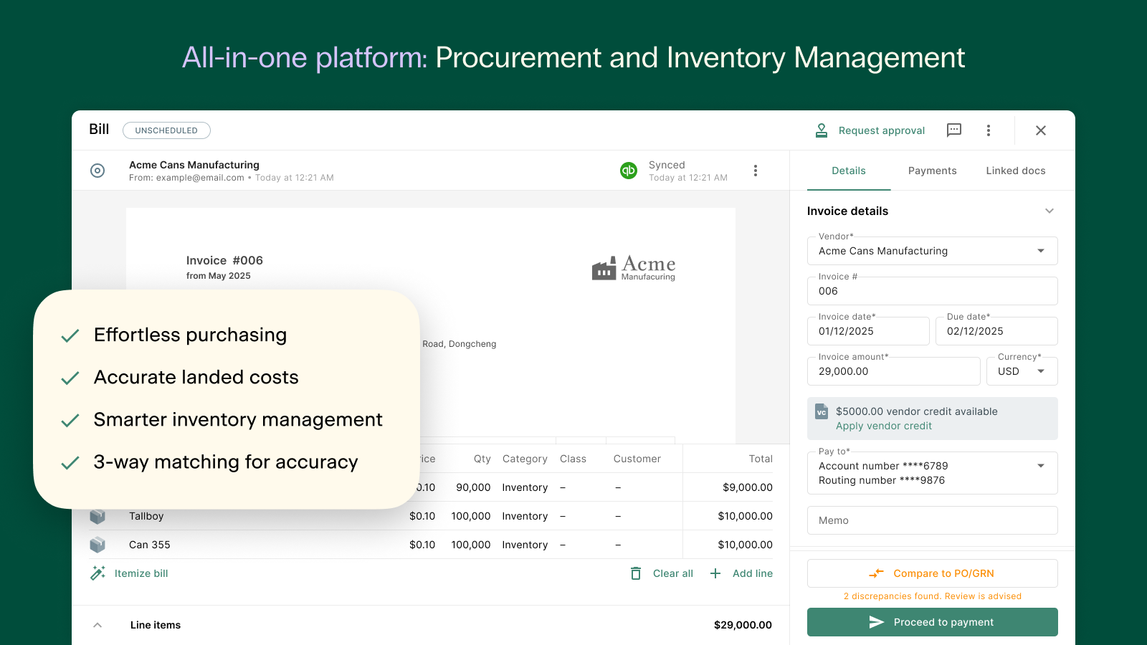The image size is (1147, 645).
Task: Click into the Memo input field
Action: click(932, 520)
